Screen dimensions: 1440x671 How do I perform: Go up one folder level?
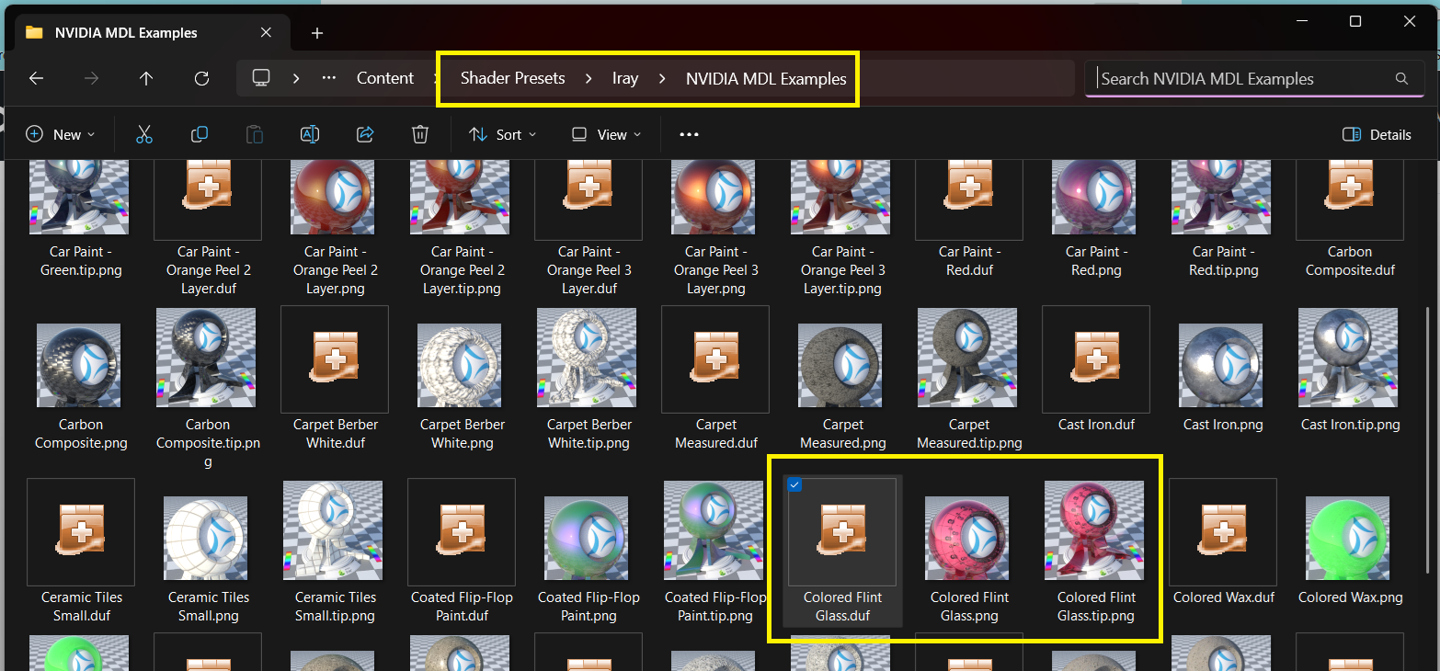point(146,79)
